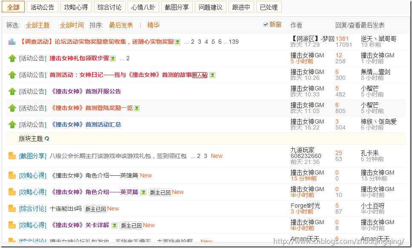This screenshot has height=248, width=412.
Task: Open last poster 小土豆呀
Action: (372, 206)
